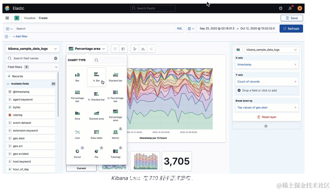The width and height of the screenshot is (332, 191).
Task: Edit Top values of geo.dest configuration
Action: pyautogui.click(x=252, y=108)
